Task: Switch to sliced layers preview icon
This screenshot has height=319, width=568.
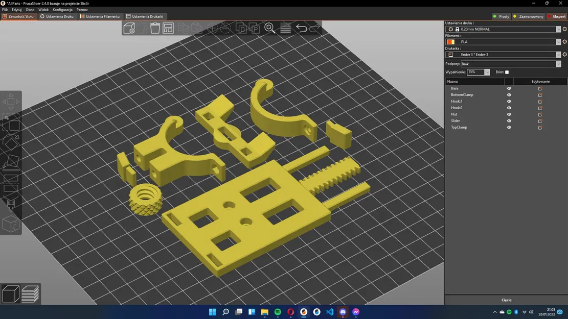Action: [30, 293]
